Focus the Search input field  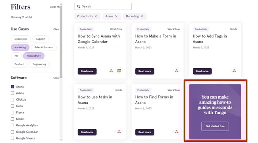point(103,6)
